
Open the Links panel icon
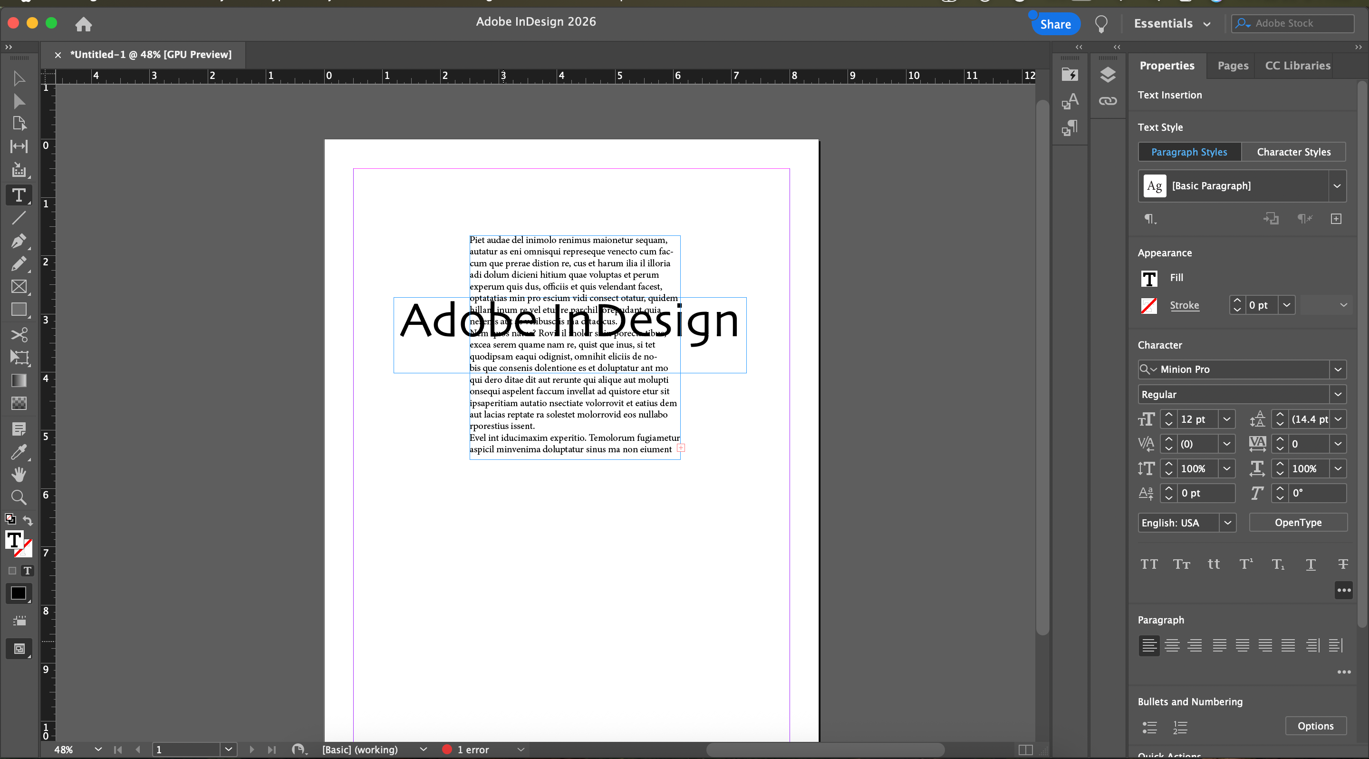click(x=1108, y=101)
